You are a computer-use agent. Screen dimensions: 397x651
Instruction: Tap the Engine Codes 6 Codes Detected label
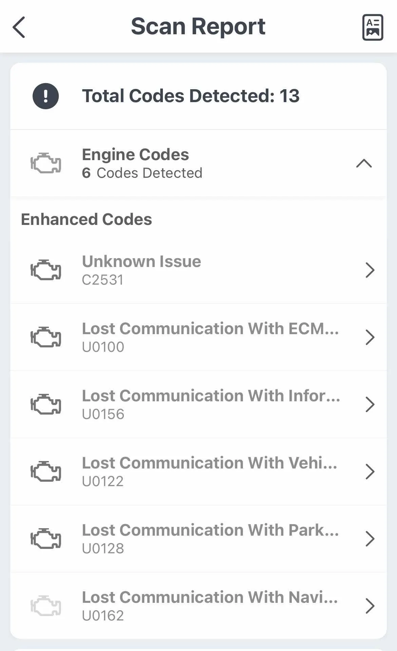point(142,164)
